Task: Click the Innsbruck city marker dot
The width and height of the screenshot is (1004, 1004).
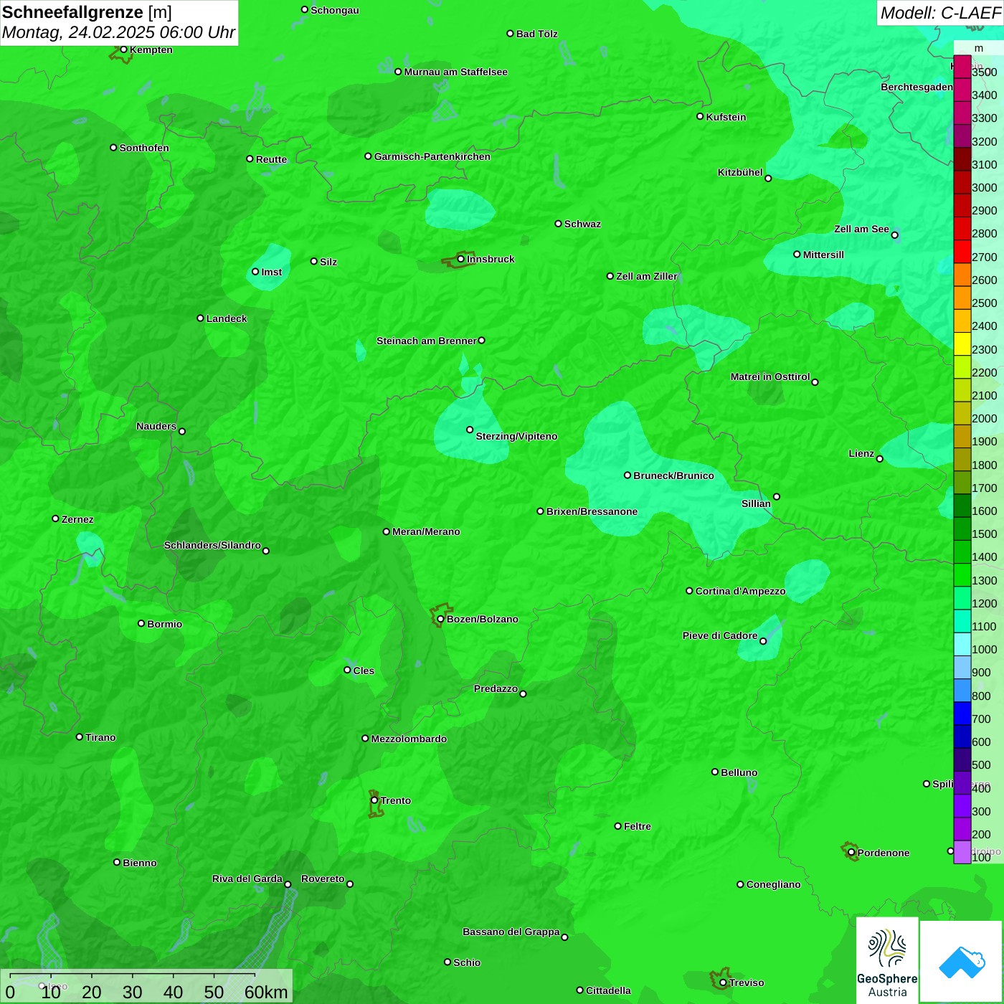Action: pyautogui.click(x=460, y=259)
